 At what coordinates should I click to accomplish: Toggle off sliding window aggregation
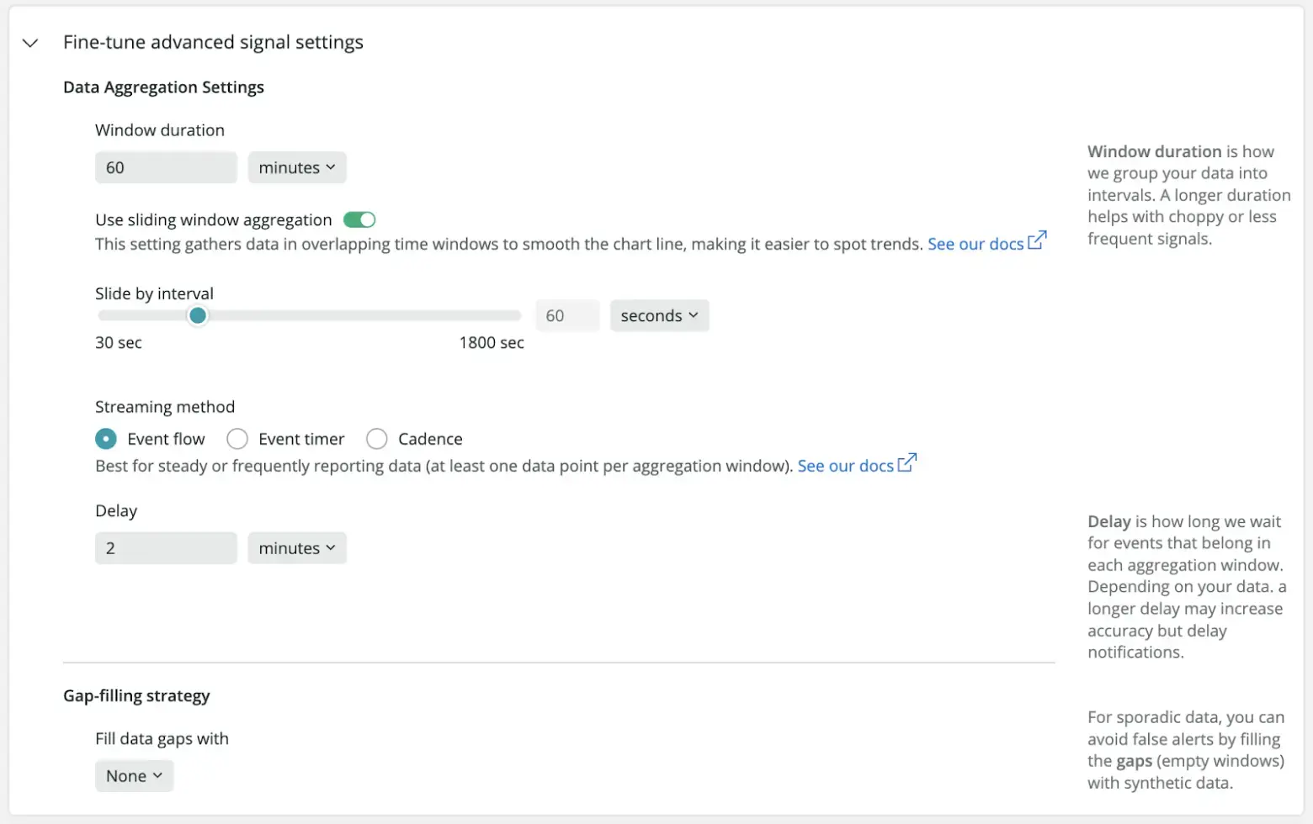click(359, 220)
